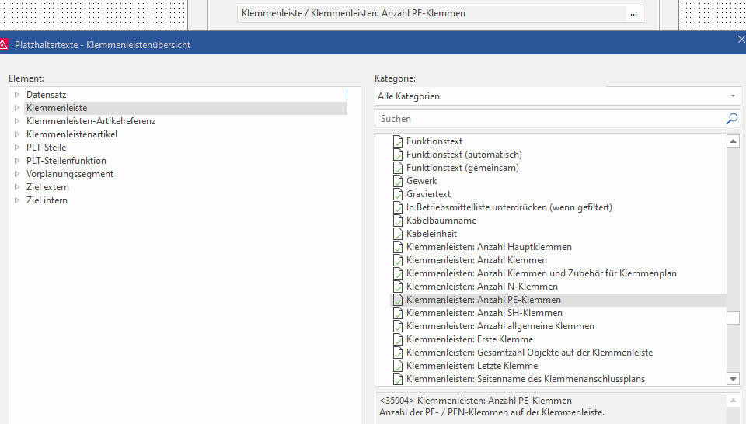Click the EPLAN dialog title icon

tap(4, 45)
